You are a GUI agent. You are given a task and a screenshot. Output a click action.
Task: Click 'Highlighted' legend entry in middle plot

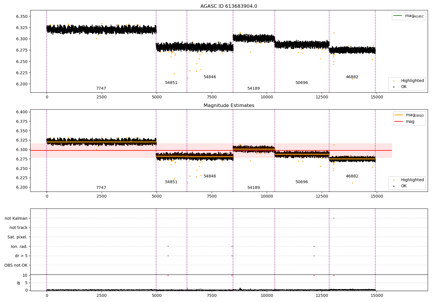[x=409, y=180]
